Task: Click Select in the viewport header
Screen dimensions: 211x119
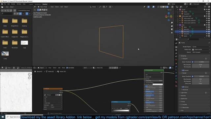Action: [57, 7]
